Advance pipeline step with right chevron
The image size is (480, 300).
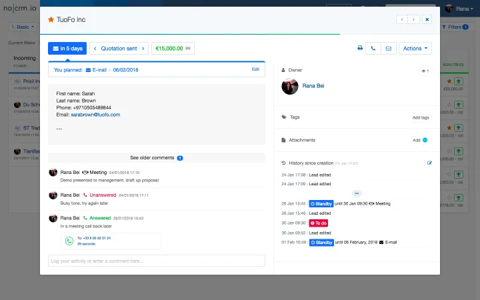tap(143, 49)
